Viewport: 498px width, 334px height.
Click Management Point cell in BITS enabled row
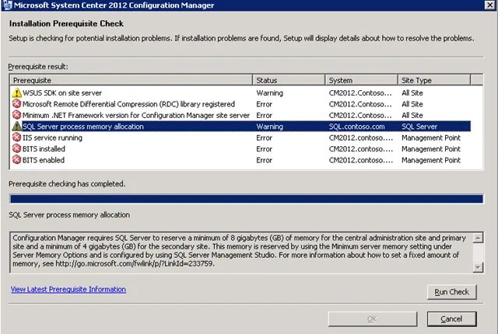(x=431, y=160)
